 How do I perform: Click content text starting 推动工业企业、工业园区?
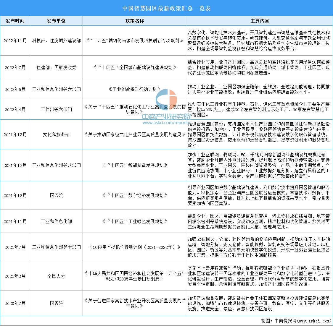point(259,89)
